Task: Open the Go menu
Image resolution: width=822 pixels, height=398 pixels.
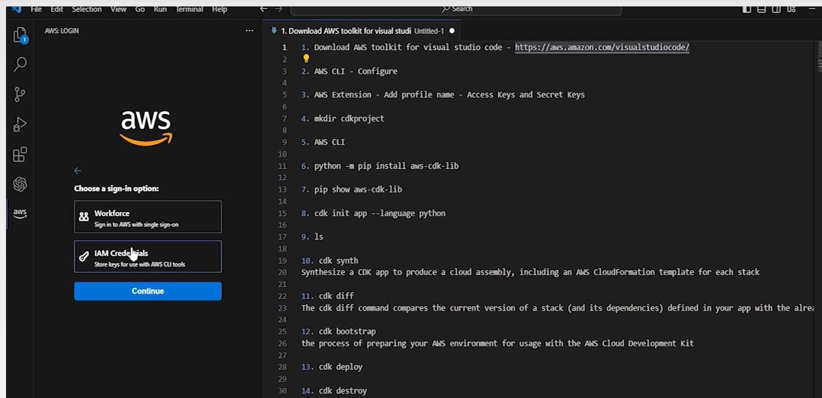Action: (x=140, y=9)
